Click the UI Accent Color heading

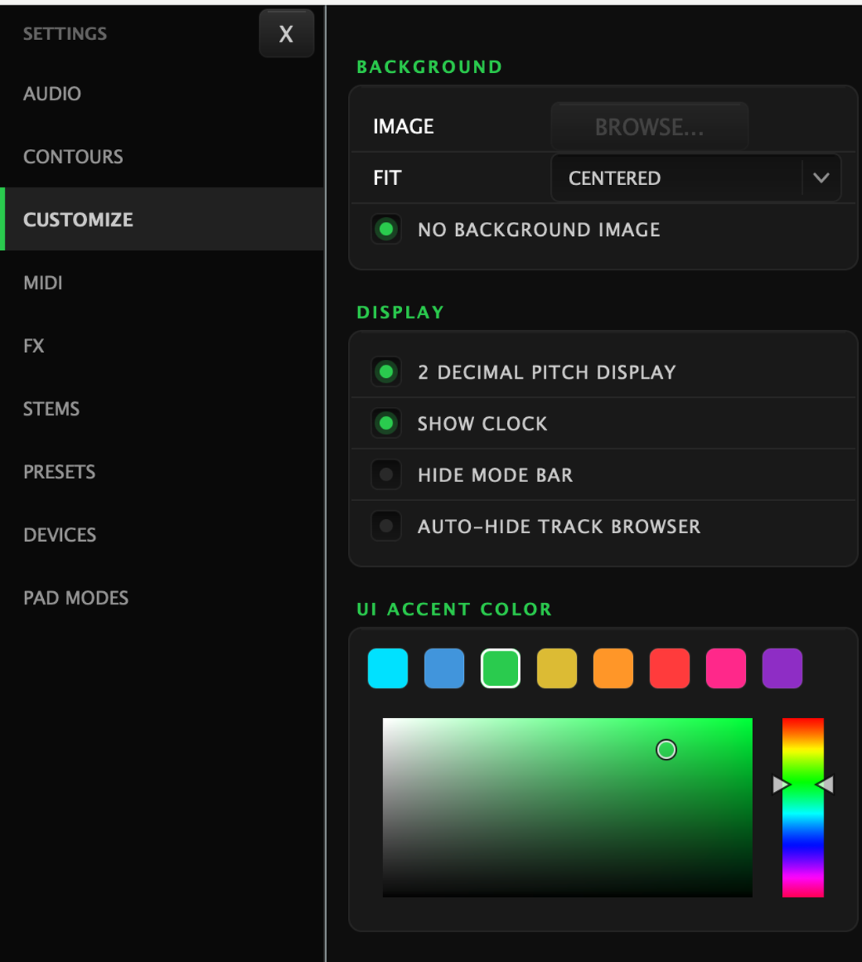(455, 609)
